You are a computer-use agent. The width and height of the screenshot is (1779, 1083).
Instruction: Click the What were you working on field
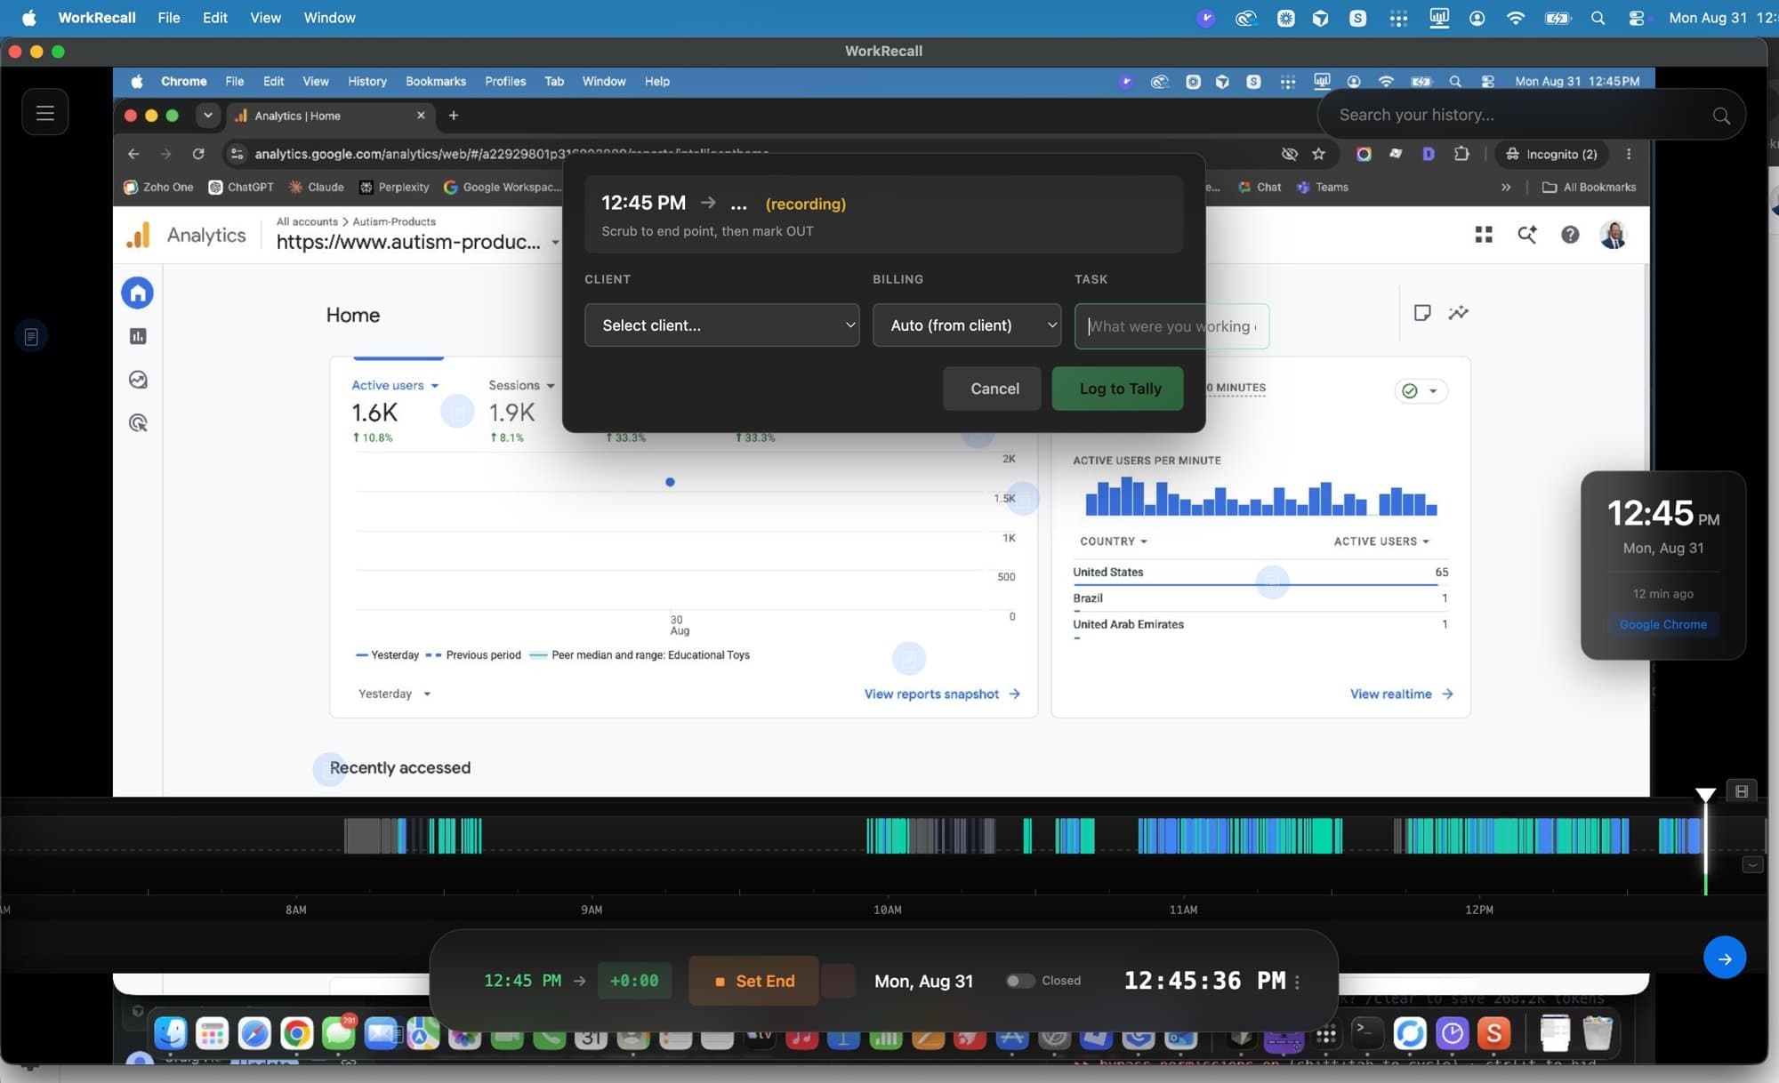tap(1171, 326)
